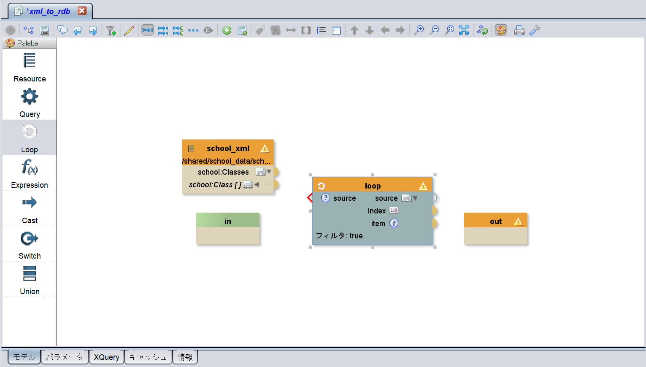Viewport: 646px width, 367px height.
Task: Toggle the single-link arrow mode button
Action: (148, 30)
